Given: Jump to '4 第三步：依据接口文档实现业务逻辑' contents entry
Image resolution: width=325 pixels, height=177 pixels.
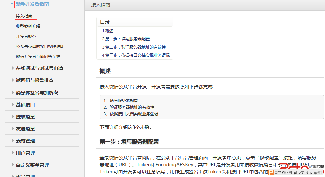Looking at the screenshot, I should [x=136, y=55].
